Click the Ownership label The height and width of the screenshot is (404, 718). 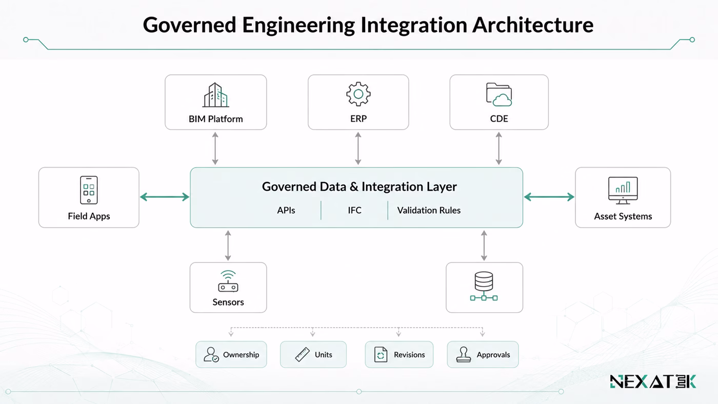click(x=241, y=355)
